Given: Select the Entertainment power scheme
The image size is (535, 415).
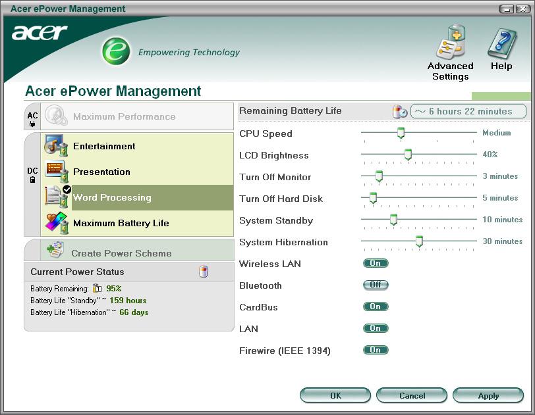Looking at the screenshot, I should tap(137, 146).
